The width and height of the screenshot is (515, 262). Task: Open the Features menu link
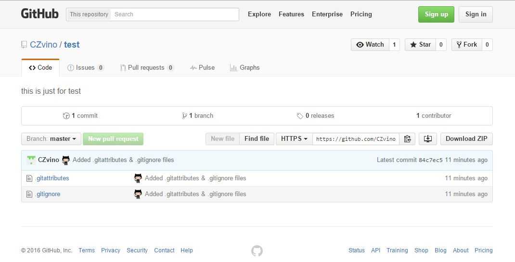[x=291, y=14]
